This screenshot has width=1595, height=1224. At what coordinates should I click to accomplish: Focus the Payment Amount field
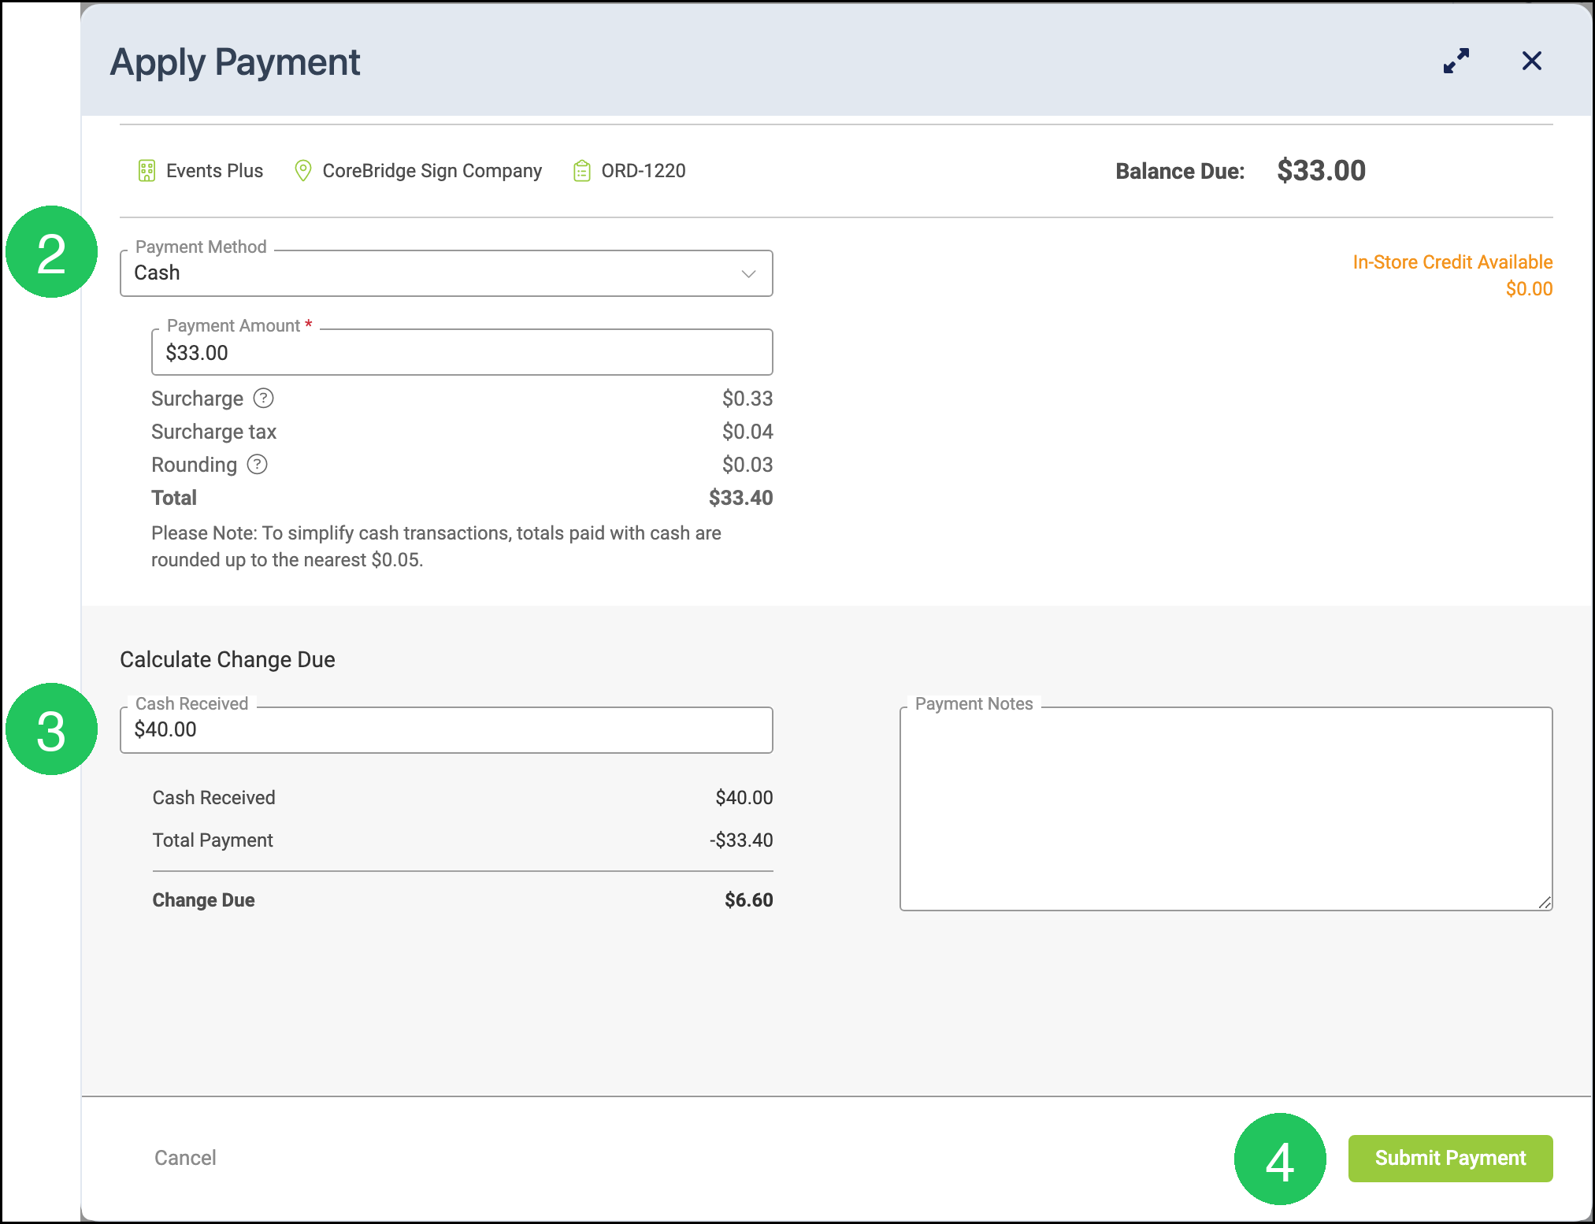tap(462, 352)
